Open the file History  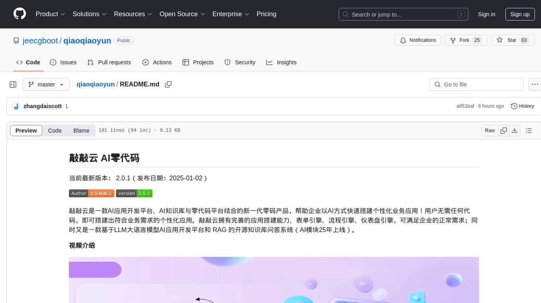[522, 106]
